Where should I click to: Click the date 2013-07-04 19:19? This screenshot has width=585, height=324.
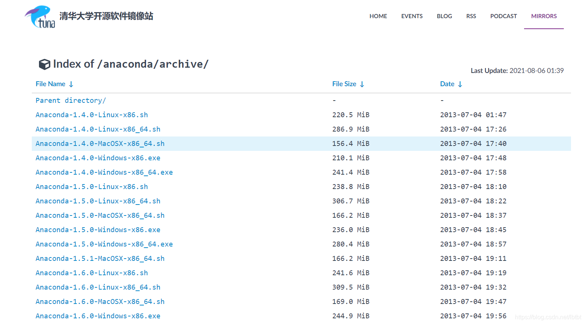pos(473,273)
